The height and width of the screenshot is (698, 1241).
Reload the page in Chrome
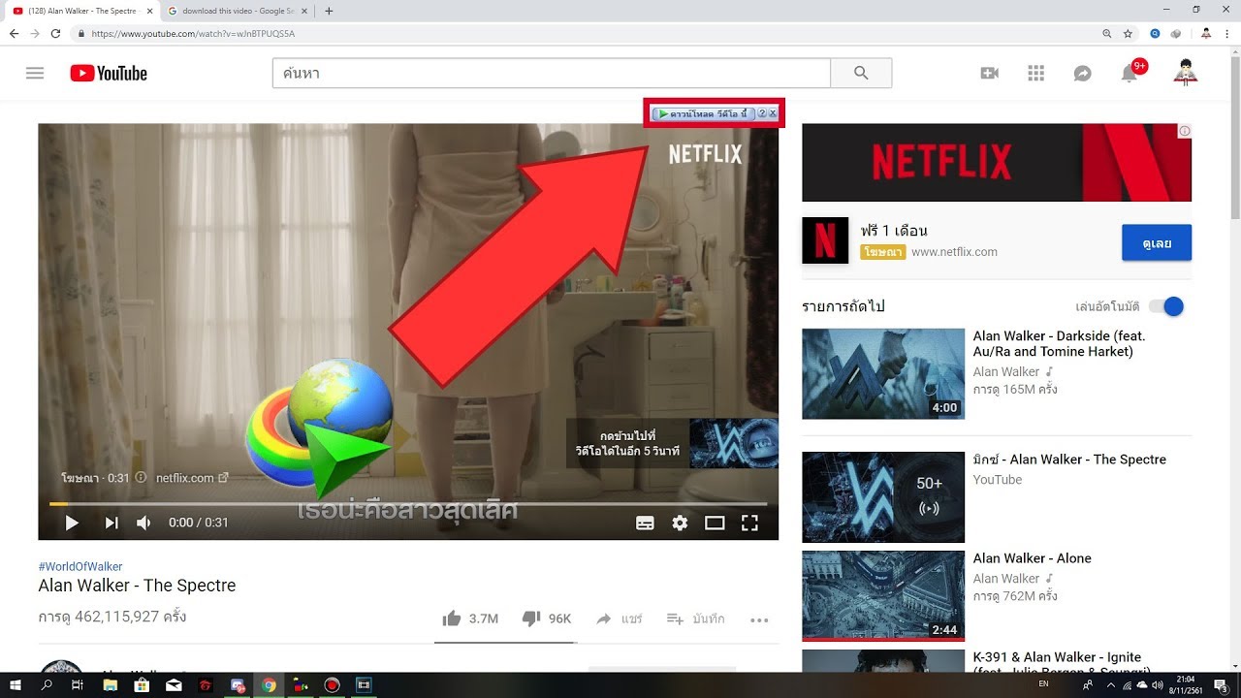pos(56,33)
